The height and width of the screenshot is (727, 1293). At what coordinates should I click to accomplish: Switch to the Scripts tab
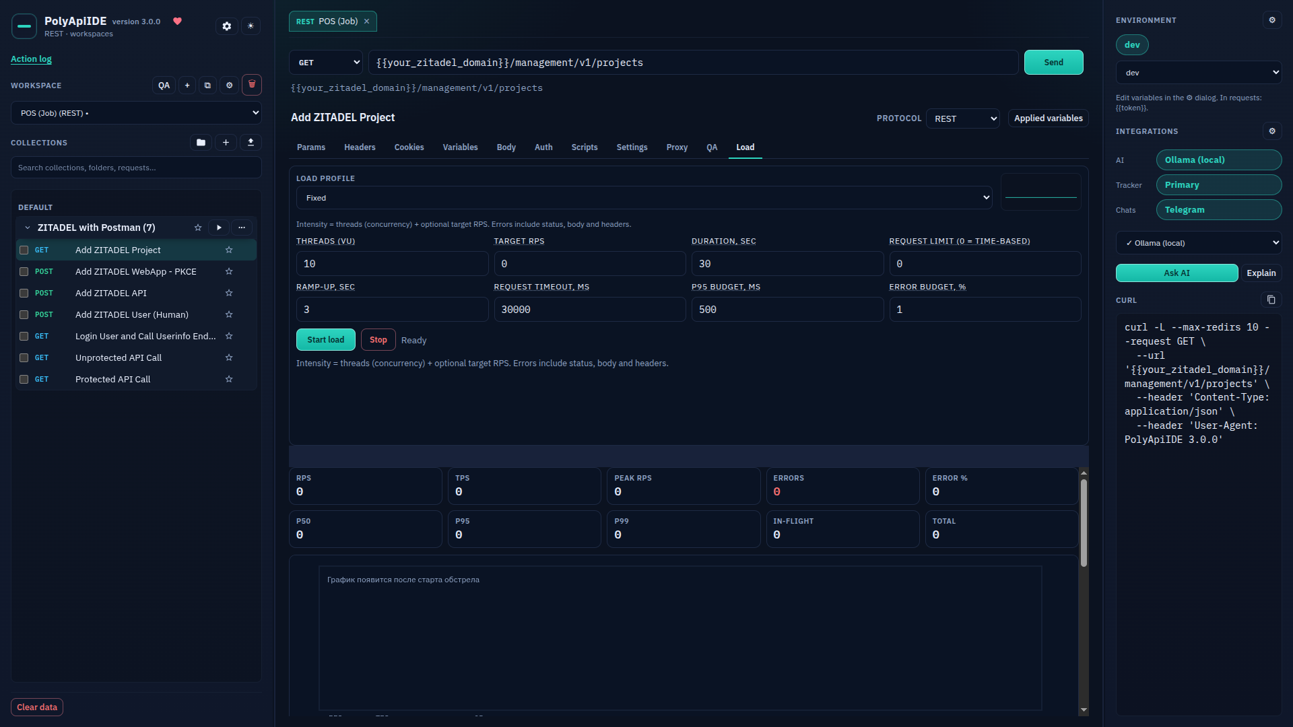(585, 147)
